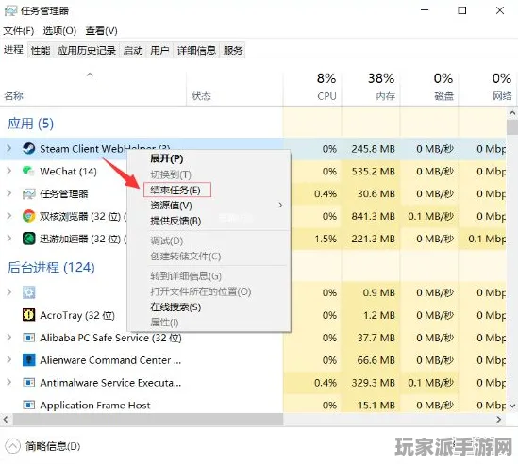Select the AcroTray (32 位) row name
Image resolution: width=518 pixels, height=464 pixels.
(x=77, y=315)
